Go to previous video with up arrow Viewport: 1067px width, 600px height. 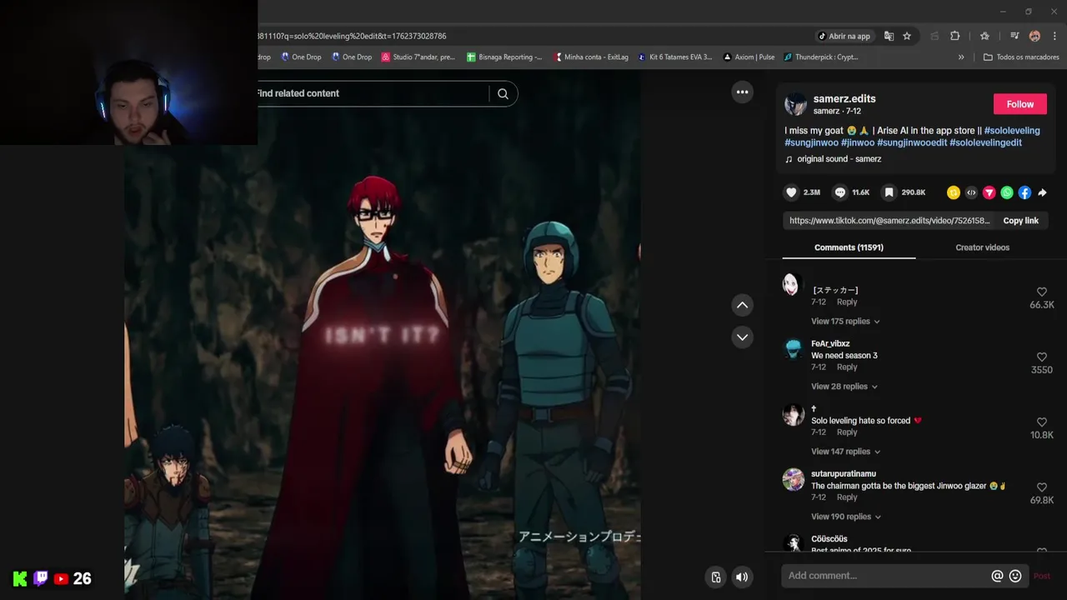pos(742,305)
